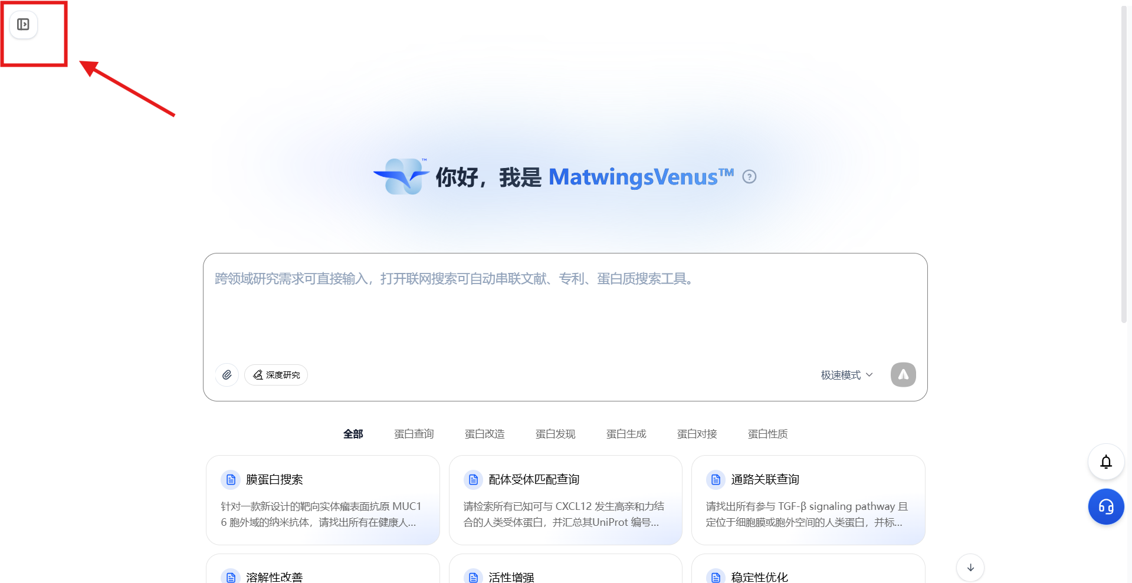Image resolution: width=1132 pixels, height=583 pixels.
Task: Open the help question-mark icon beside MatwingsVenus
Action: (x=749, y=177)
